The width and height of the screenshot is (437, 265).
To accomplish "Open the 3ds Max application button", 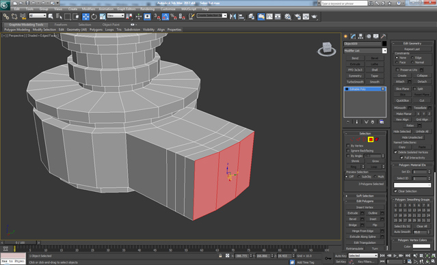I will pos(5,5).
